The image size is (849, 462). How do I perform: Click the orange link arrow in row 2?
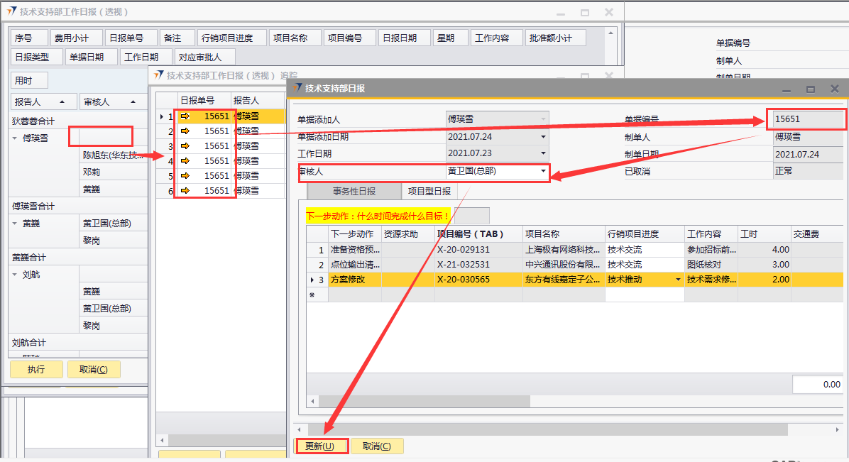point(185,131)
